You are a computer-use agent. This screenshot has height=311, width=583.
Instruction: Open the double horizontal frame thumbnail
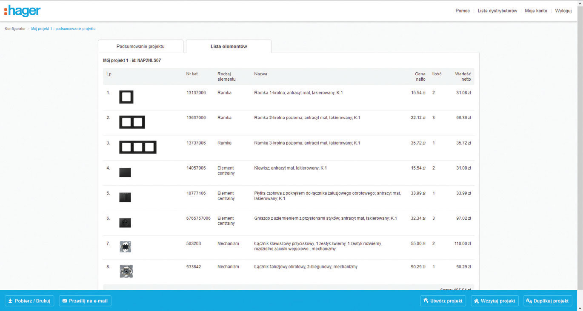point(132,122)
